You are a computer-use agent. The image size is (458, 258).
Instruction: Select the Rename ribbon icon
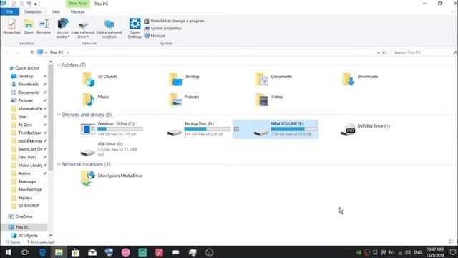click(44, 27)
